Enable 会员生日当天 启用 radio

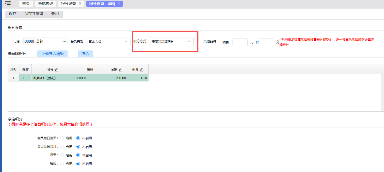(62, 138)
